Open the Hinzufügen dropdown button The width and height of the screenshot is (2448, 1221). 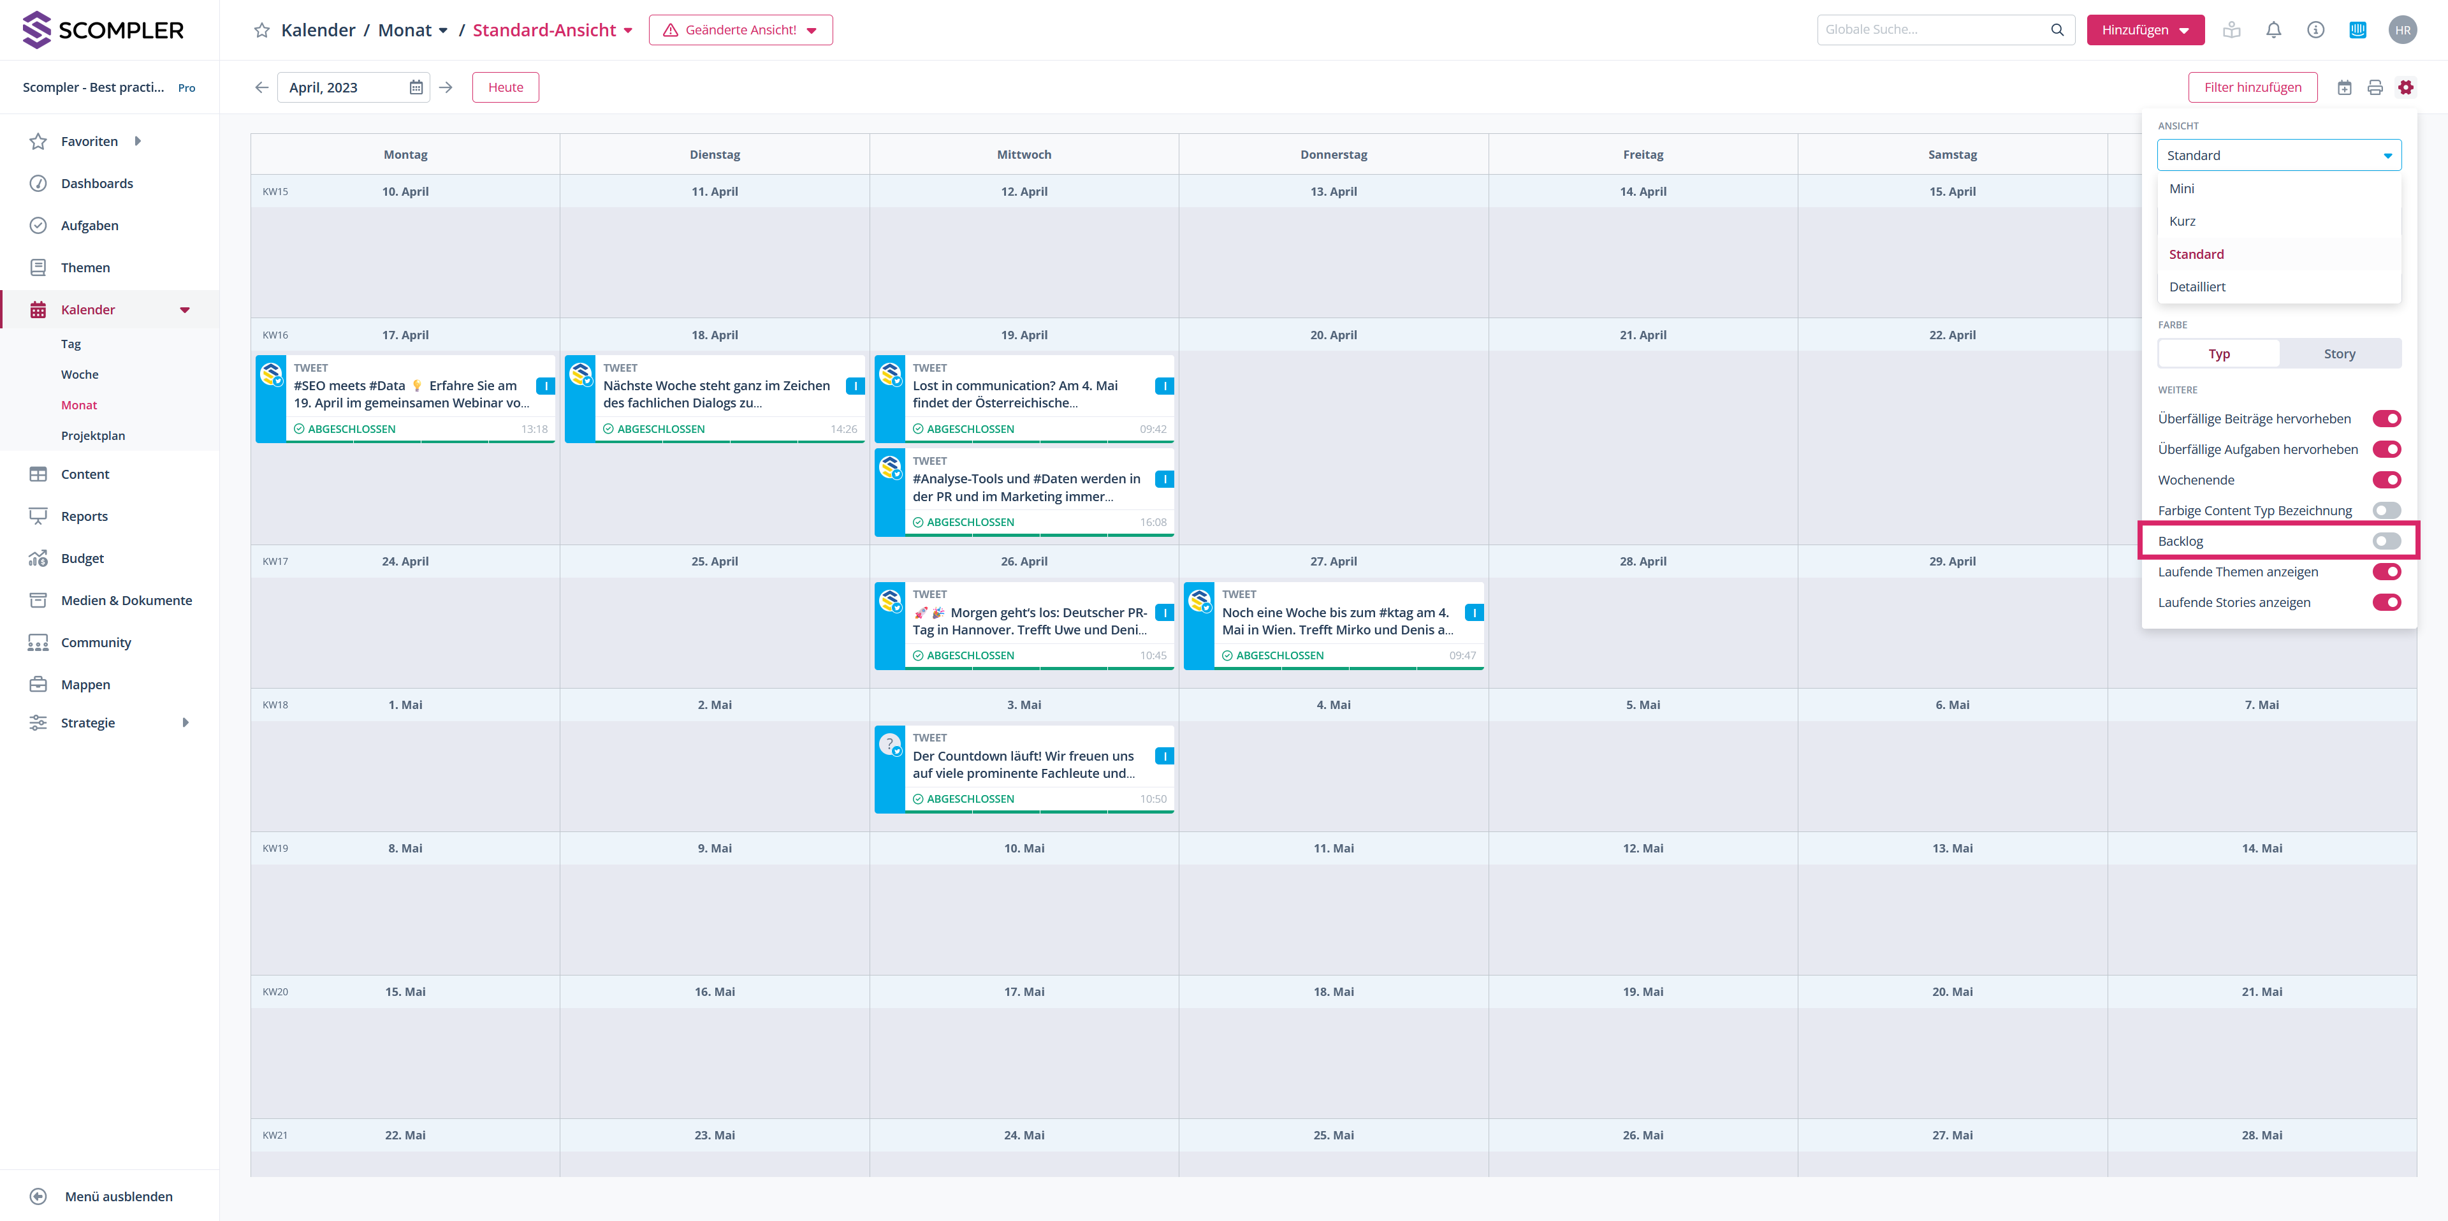[x=2145, y=31]
